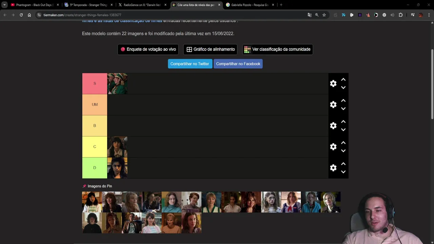Go to the browser home page
Screen dimensions: 434x244
click(29, 15)
